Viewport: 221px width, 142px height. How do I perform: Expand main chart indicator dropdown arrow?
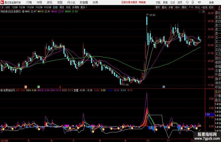[x=23, y=12]
